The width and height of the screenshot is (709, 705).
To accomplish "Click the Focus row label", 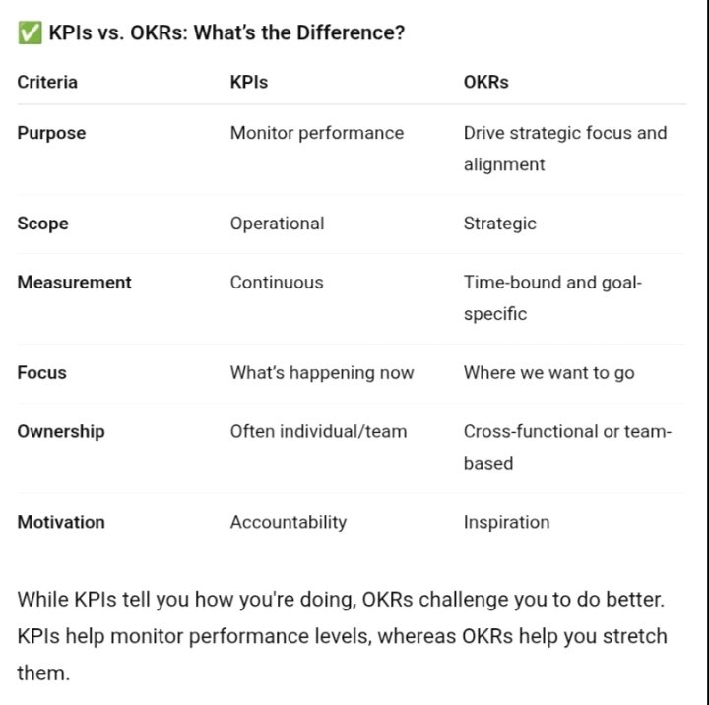I will pos(42,372).
